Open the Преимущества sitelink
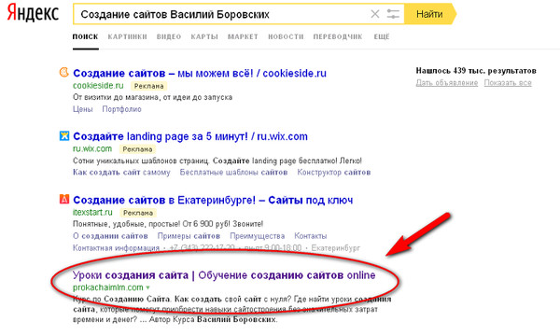This screenshot has height=336, width=560. click(258, 236)
